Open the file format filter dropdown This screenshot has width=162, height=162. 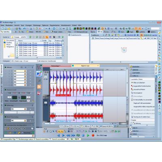(x=51, y=61)
